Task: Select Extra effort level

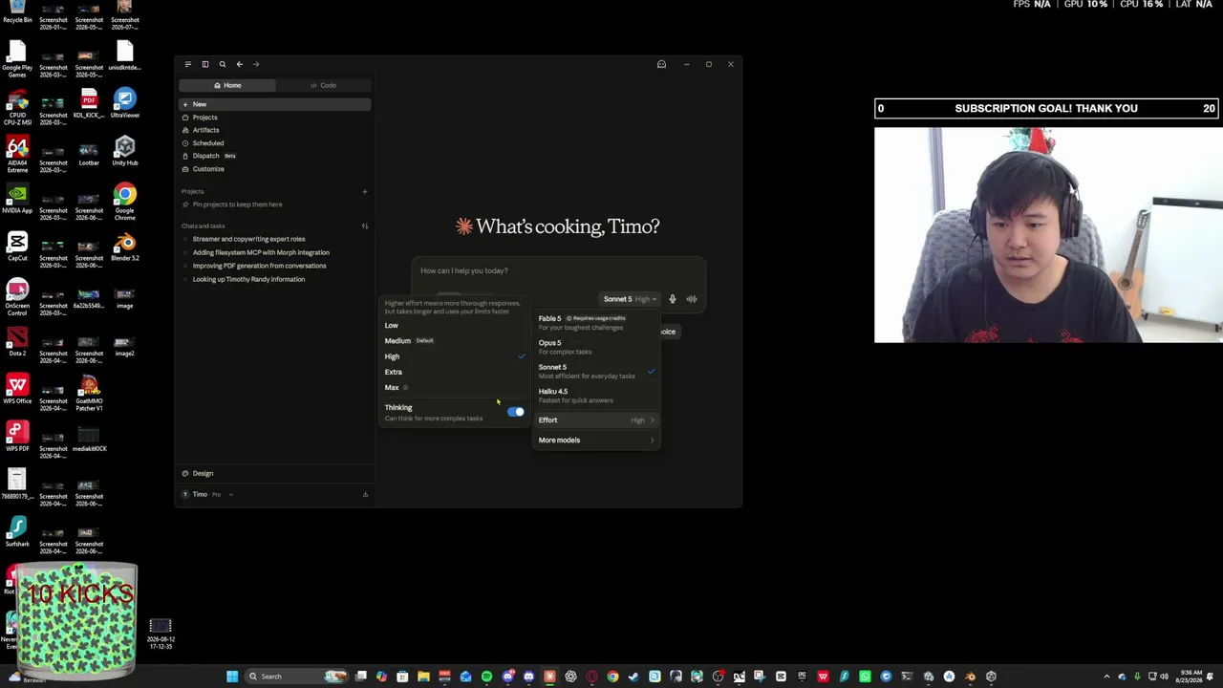Action: pos(455,372)
